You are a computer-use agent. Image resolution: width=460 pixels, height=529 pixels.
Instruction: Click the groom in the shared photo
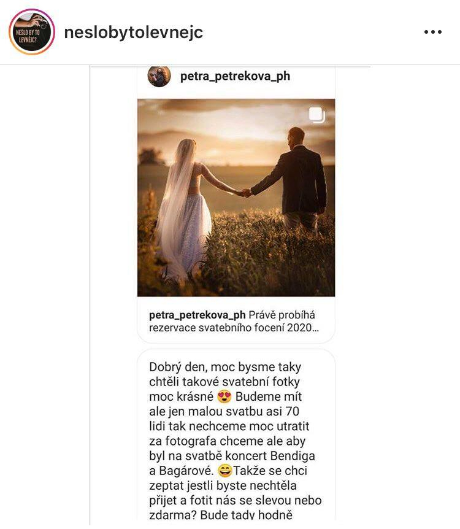297,179
